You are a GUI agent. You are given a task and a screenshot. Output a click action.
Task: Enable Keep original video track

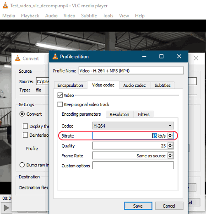tap(60, 105)
